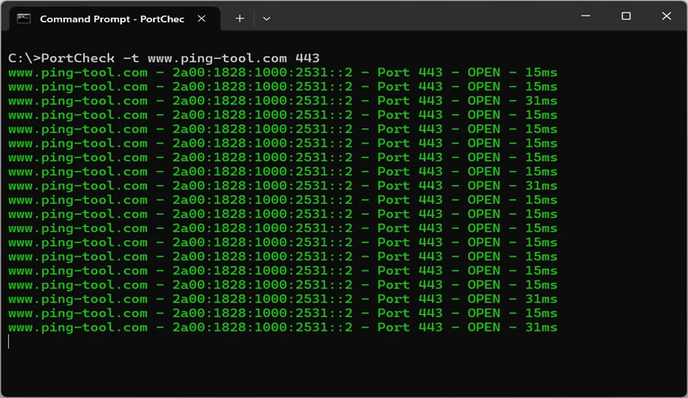Select the Command Prompt - PortChec tab
The height and width of the screenshot is (398, 688).
pyautogui.click(x=114, y=19)
